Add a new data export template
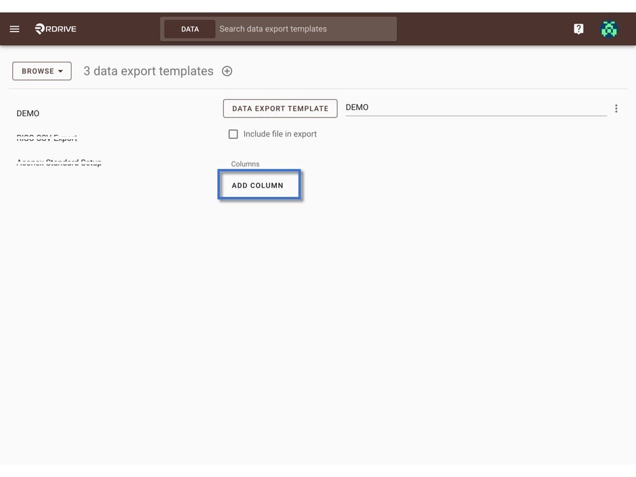Viewport: 636px width, 477px height. click(x=227, y=71)
